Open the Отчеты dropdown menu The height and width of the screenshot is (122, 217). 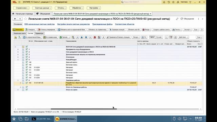(61, 8)
